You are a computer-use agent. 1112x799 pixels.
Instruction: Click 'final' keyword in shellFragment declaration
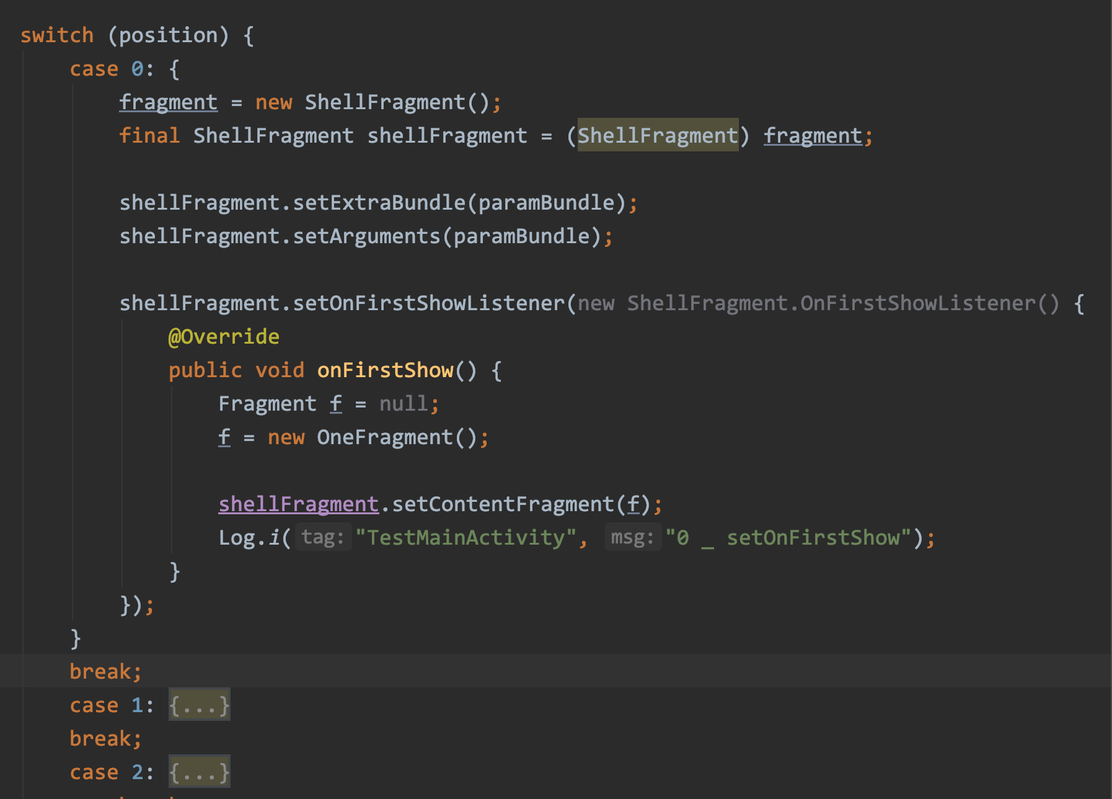click(149, 136)
